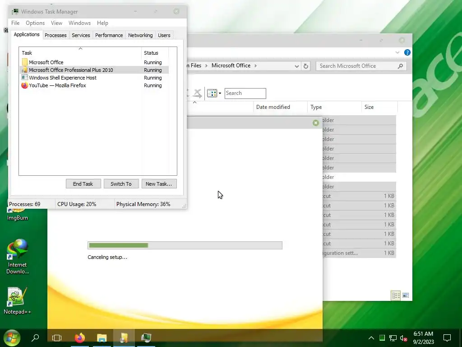The width and height of the screenshot is (462, 347).
Task: Switch to the Users tab
Action: [x=164, y=35]
